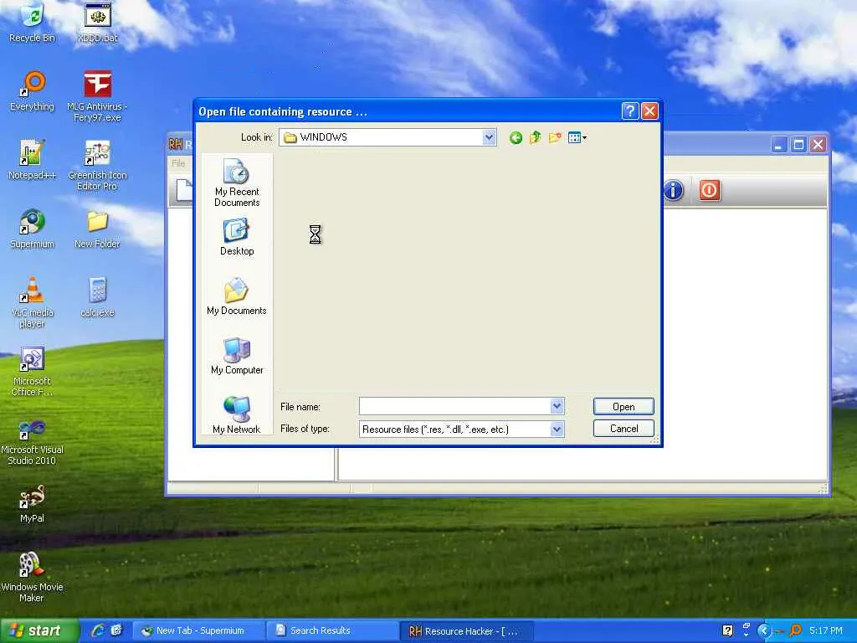857x643 pixels.
Task: Switch to Search Results taskbar item
Action: 331,630
